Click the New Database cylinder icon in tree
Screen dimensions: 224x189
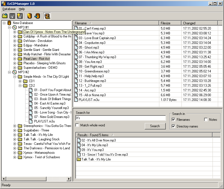coord(9,23)
